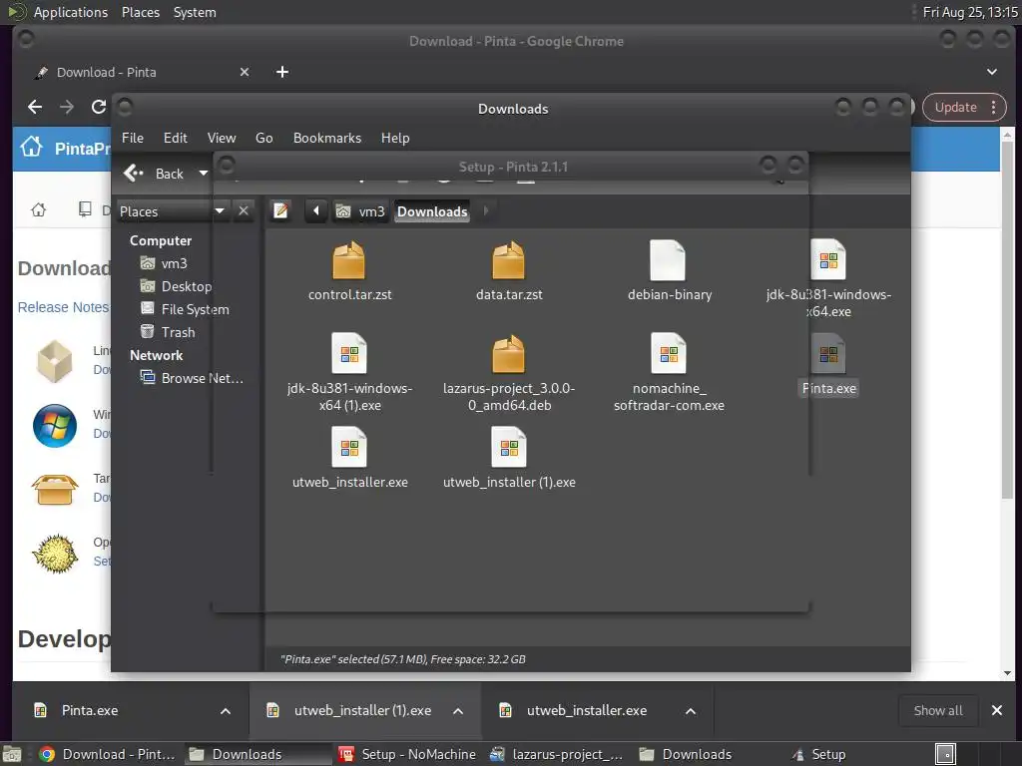Open Chrome three-dot menu
1022x766 pixels.
(993, 107)
